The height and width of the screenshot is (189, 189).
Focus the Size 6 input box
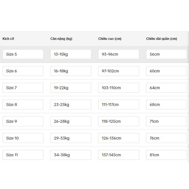[23, 71]
